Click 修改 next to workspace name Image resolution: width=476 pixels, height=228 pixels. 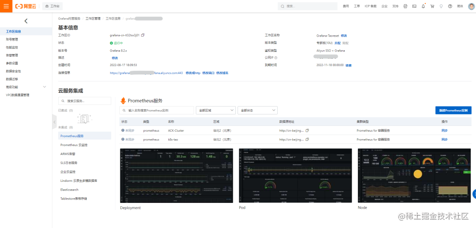pyautogui.click(x=344, y=36)
